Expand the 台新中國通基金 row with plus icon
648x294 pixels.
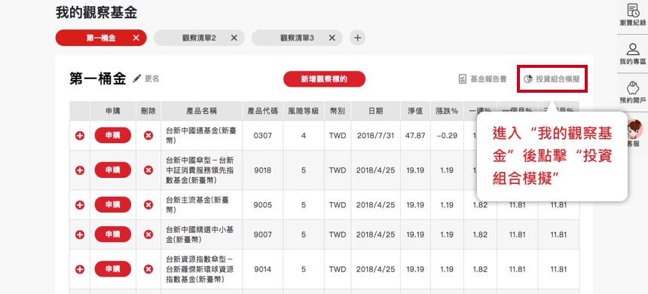[80, 135]
